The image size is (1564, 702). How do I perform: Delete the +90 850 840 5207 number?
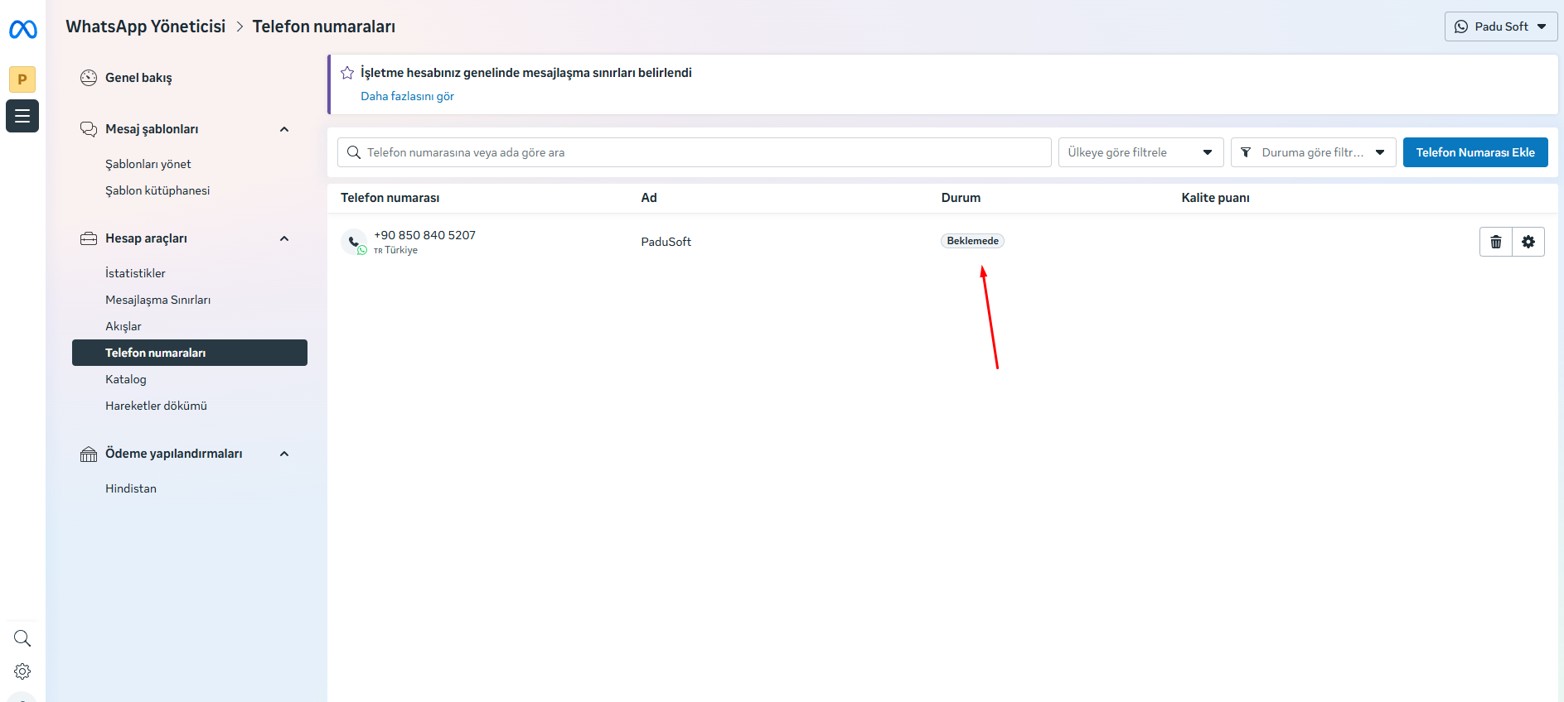1496,242
